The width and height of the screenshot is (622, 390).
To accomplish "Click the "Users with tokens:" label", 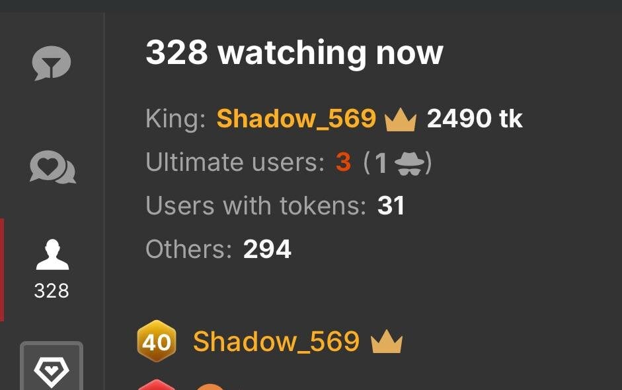I will [x=256, y=205].
